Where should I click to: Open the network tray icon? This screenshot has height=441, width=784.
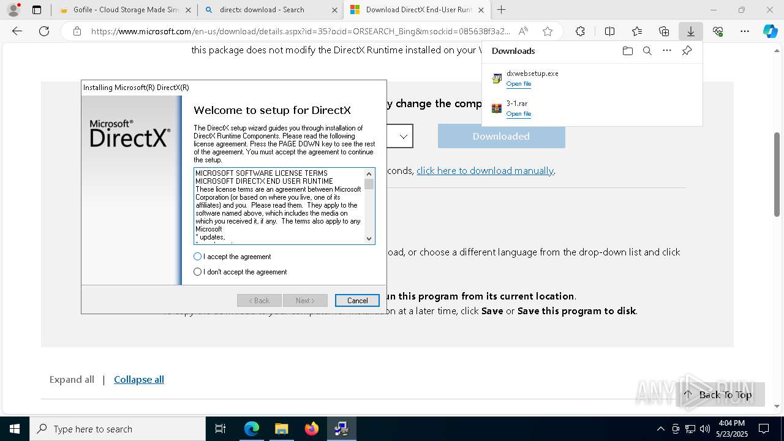coord(690,429)
